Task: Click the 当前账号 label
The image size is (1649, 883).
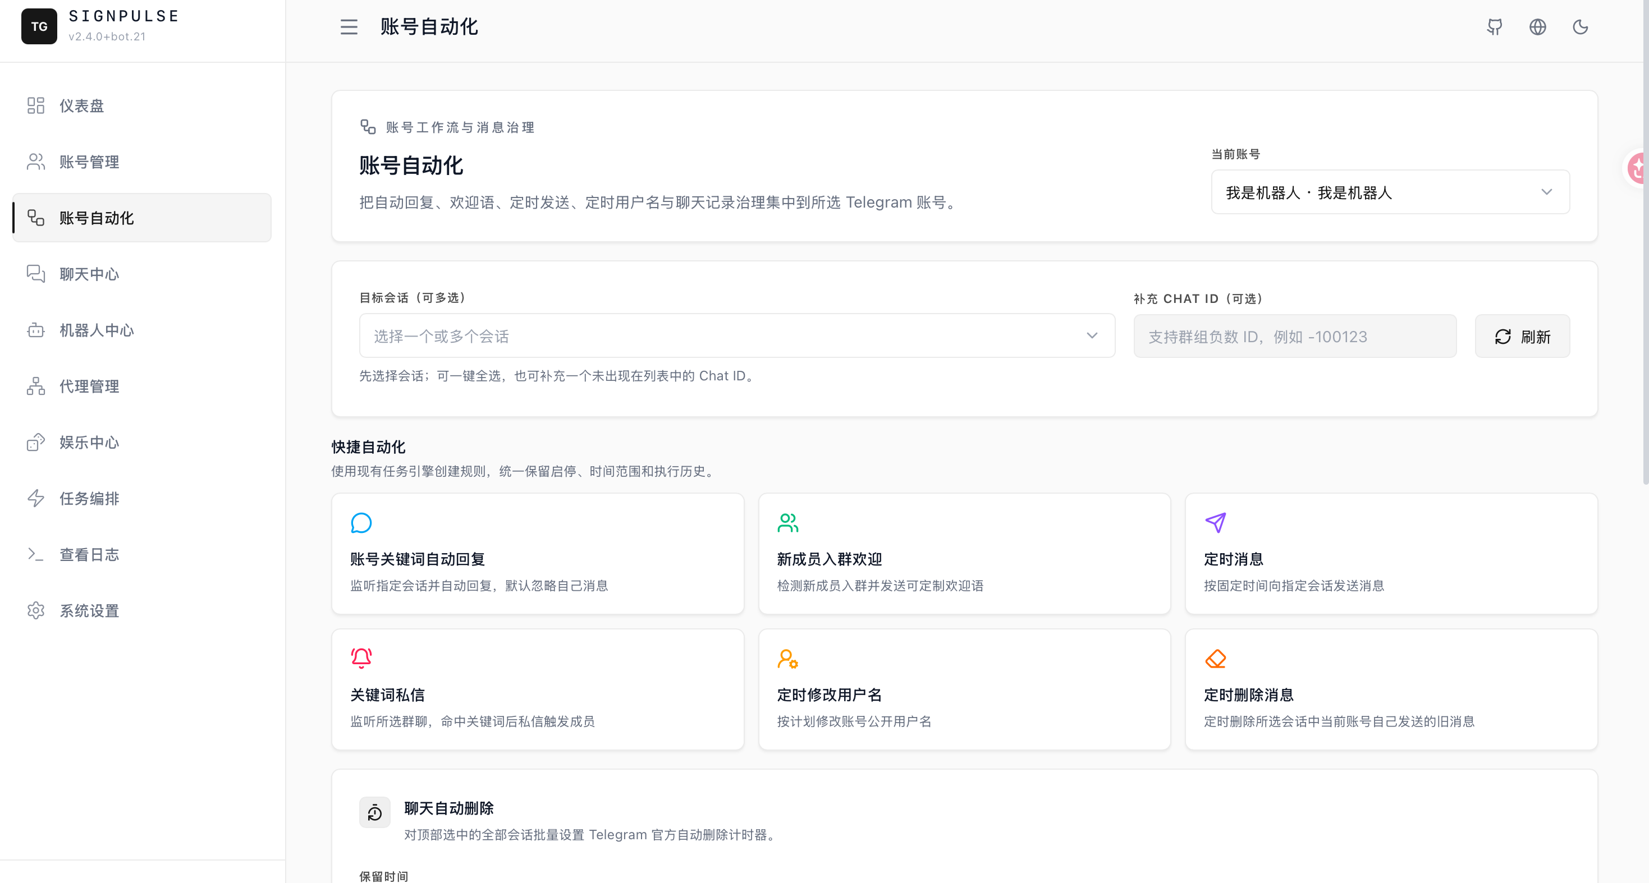Action: (x=1235, y=154)
